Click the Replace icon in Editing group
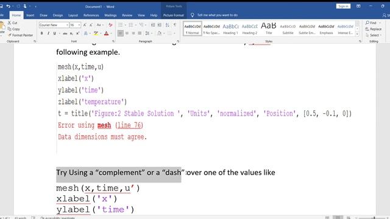This screenshot has height=219, width=390. pyautogui.click(x=367, y=29)
